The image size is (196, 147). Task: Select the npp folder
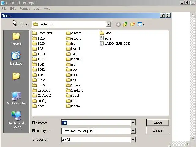[71, 70]
